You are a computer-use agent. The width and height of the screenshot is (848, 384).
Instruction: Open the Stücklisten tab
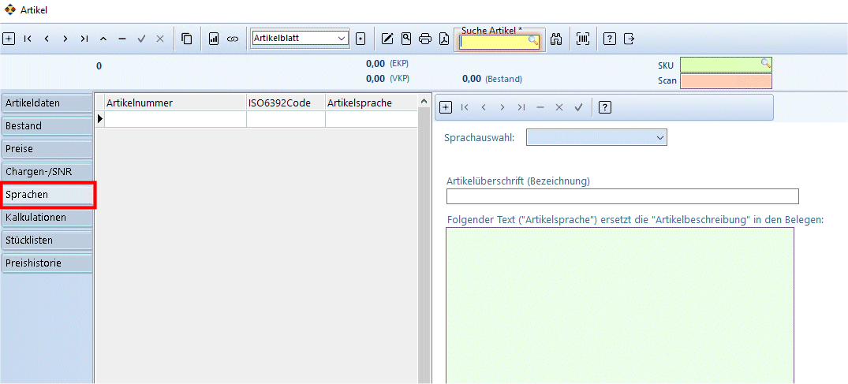tap(47, 240)
